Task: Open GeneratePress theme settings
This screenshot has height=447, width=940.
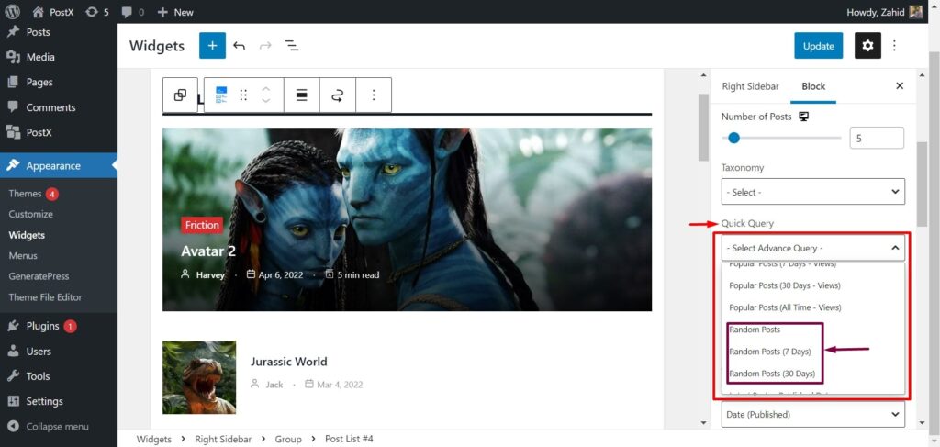Action: 39,276
